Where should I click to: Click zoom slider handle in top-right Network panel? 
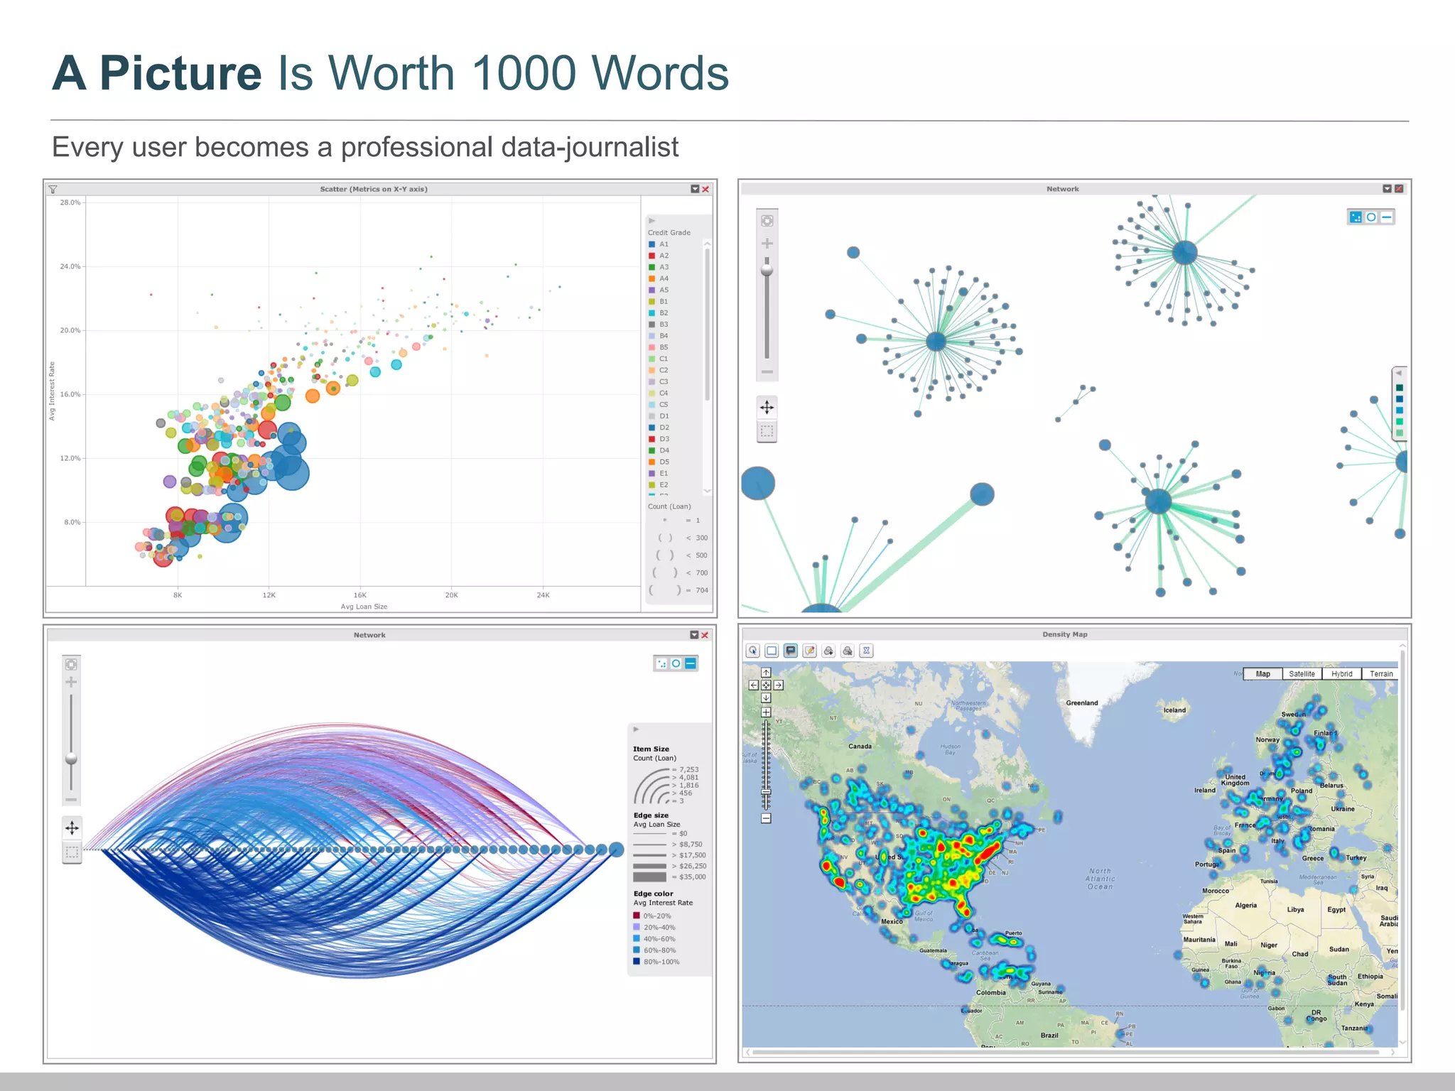point(767,270)
